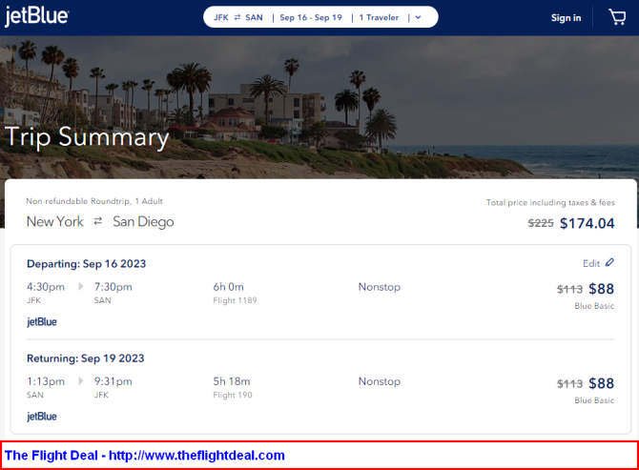Click the San Diego city name

tap(143, 222)
